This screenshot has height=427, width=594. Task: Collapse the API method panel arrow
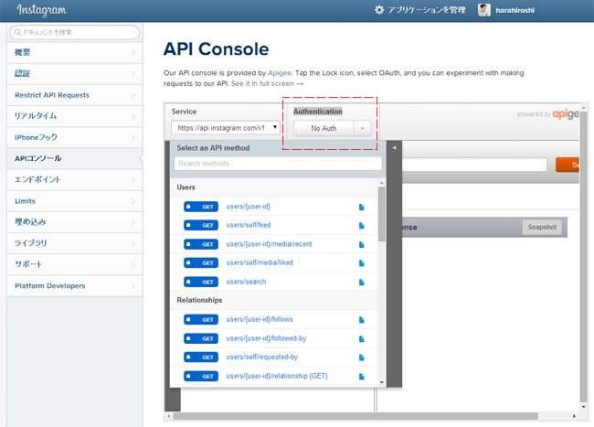click(394, 148)
